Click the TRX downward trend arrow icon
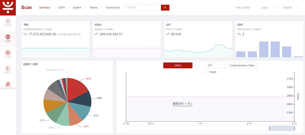The height and width of the screenshot is (135, 305). pos(25,34)
